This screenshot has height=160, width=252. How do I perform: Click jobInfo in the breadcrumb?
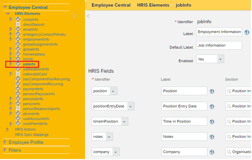tap(183, 5)
